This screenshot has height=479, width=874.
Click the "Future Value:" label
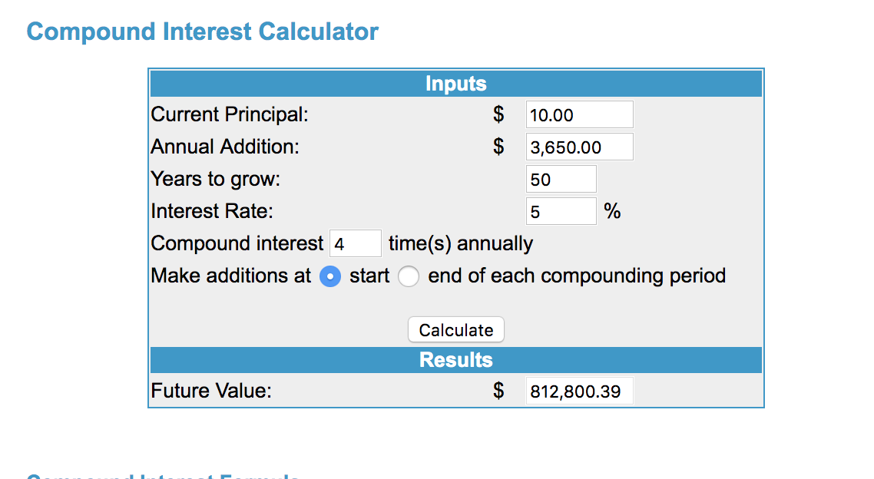point(211,391)
